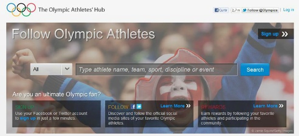The height and width of the screenshot is (136, 299).
Task: Click the Twitter icon beside FOLLOW
Action: 139,107
